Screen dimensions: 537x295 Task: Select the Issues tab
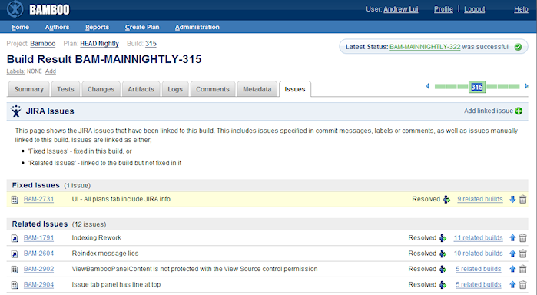294,89
